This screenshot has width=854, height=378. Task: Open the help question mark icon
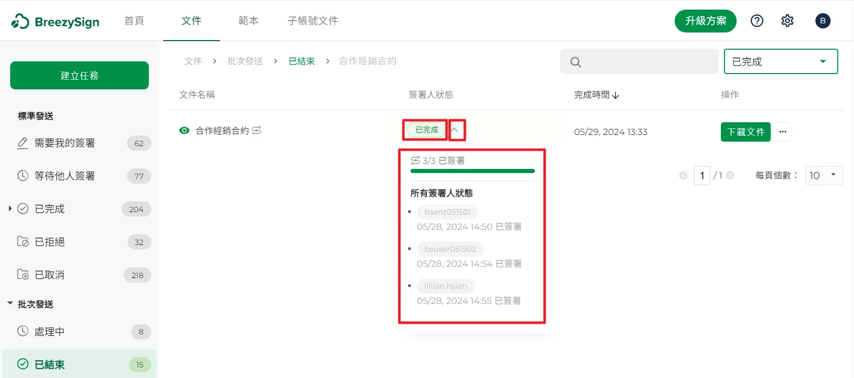pyautogui.click(x=756, y=21)
